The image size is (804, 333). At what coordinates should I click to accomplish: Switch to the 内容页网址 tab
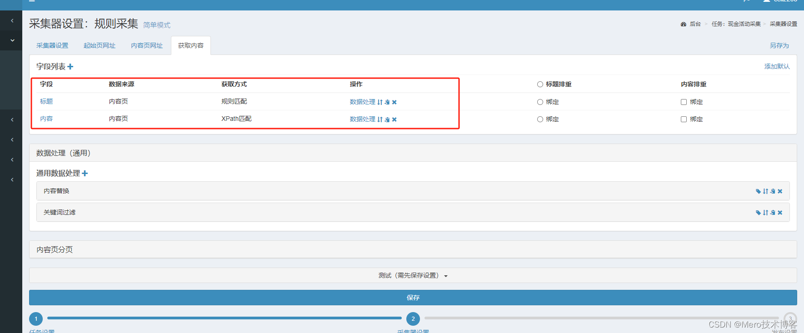pos(147,45)
